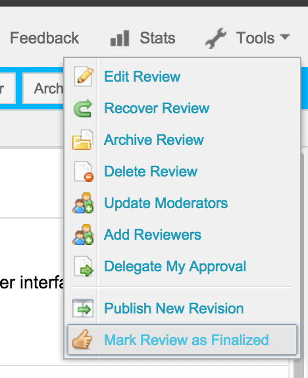The image size is (308, 378).
Task: Click the Delegate My Approval document icon
Action: click(x=84, y=267)
